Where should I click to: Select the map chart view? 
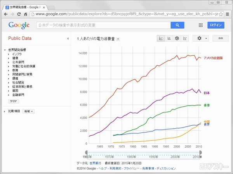(x=177, y=38)
